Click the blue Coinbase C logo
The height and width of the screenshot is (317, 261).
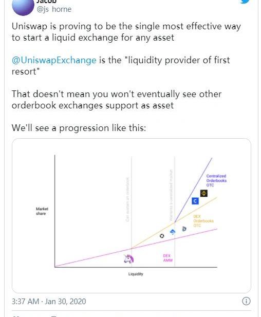(x=195, y=201)
